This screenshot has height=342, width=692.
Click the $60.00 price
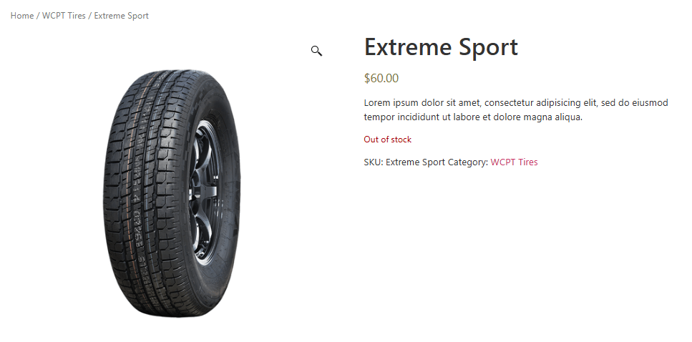(x=381, y=78)
